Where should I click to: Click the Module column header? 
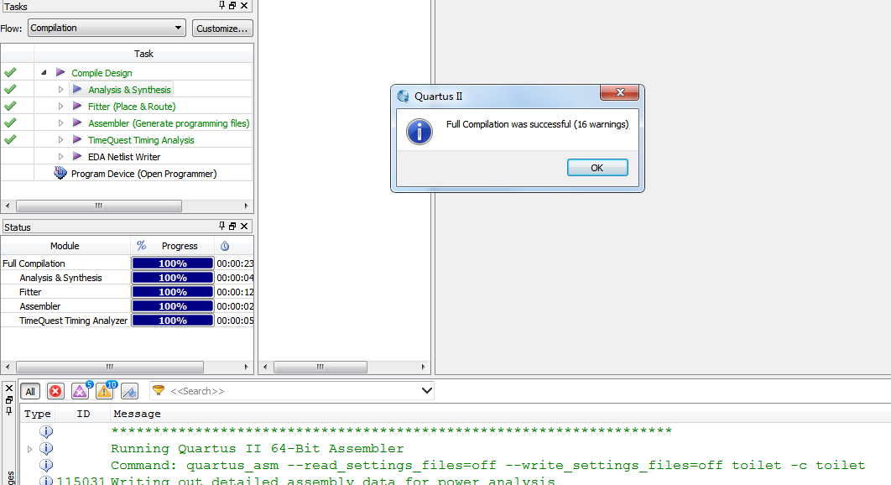(65, 246)
